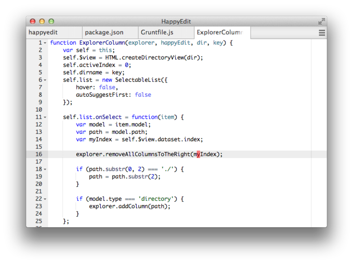Activate the ExplorerColumn tab
This screenshot has height=264, width=353.
point(220,32)
